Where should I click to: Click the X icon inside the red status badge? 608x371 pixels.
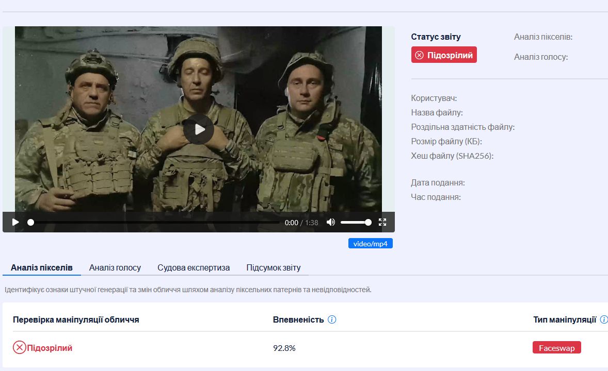click(420, 55)
